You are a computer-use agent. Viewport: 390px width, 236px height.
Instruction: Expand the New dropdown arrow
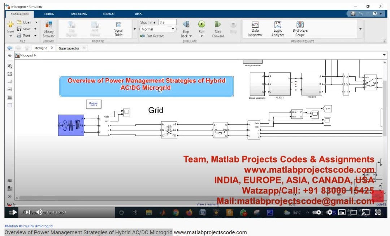tap(10, 36)
